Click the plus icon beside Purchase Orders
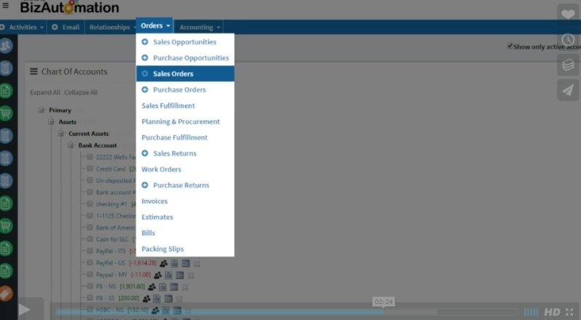 (145, 90)
